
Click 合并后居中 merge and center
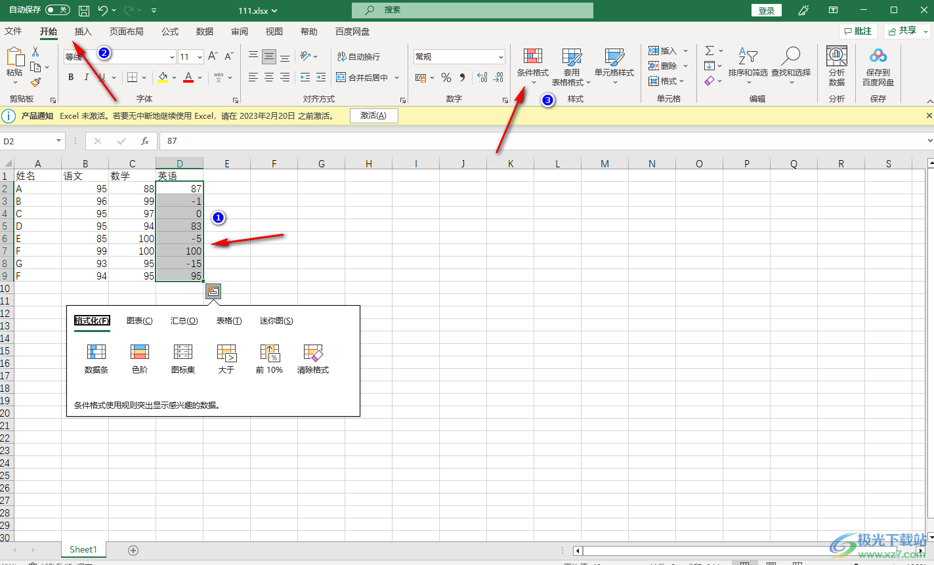(362, 77)
